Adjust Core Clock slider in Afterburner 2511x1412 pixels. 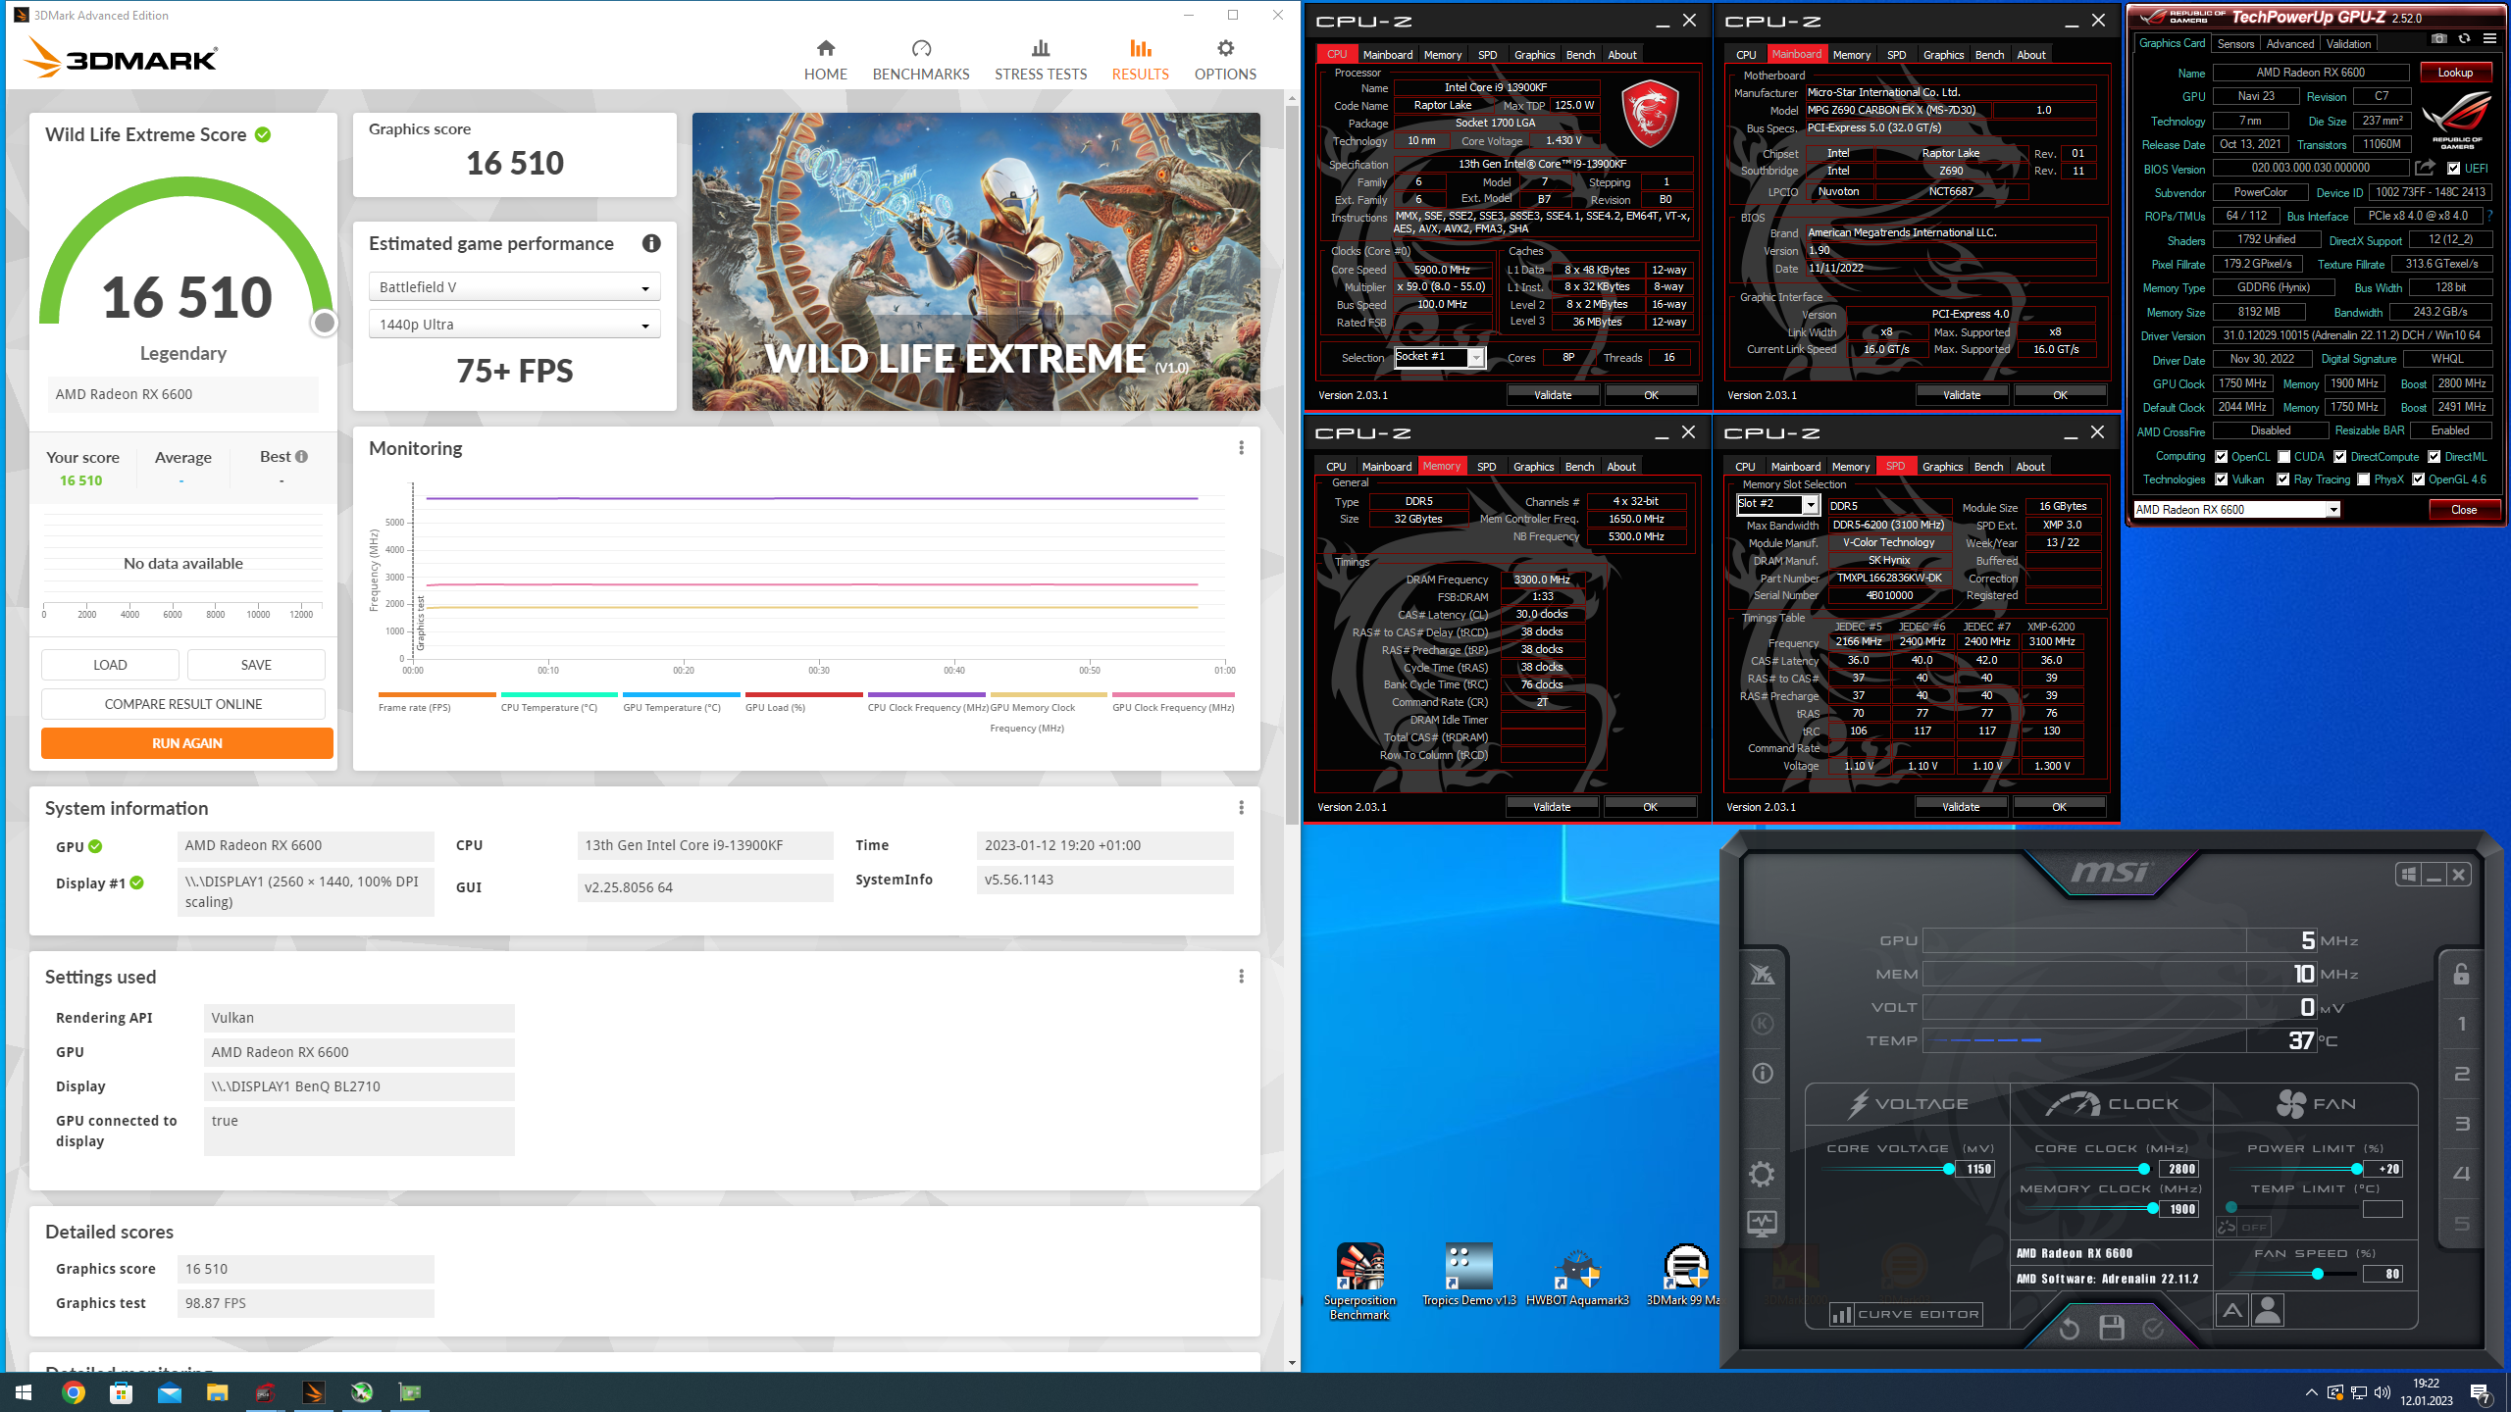click(2144, 1169)
